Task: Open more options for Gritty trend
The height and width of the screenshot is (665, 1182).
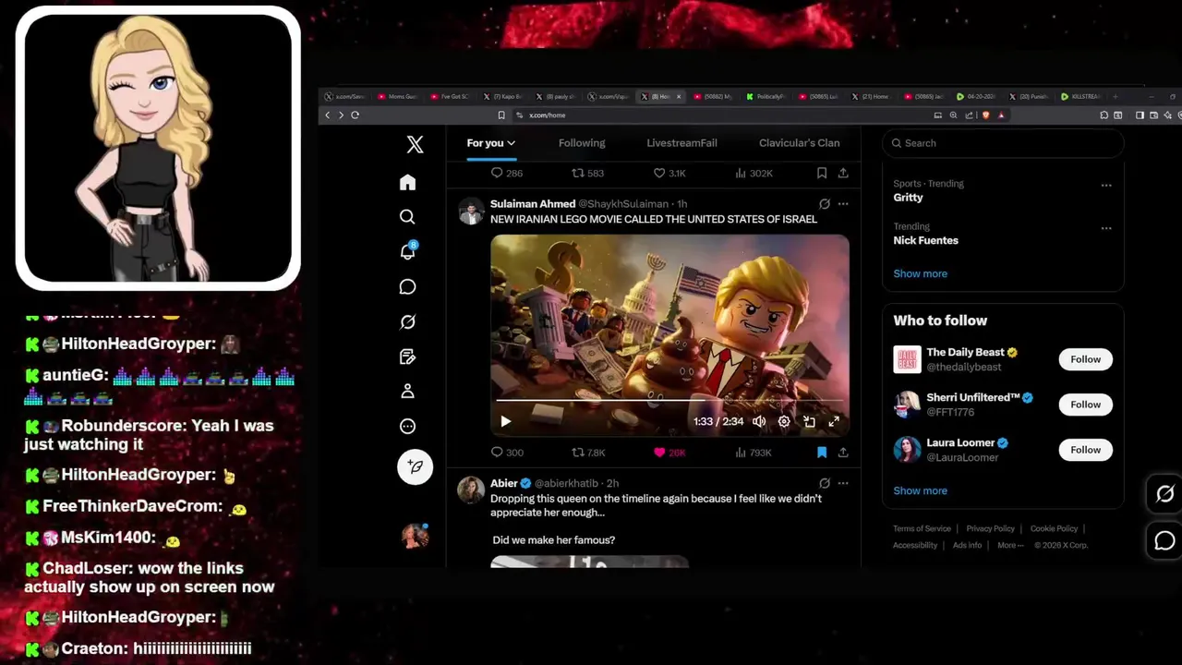Action: pyautogui.click(x=1106, y=185)
